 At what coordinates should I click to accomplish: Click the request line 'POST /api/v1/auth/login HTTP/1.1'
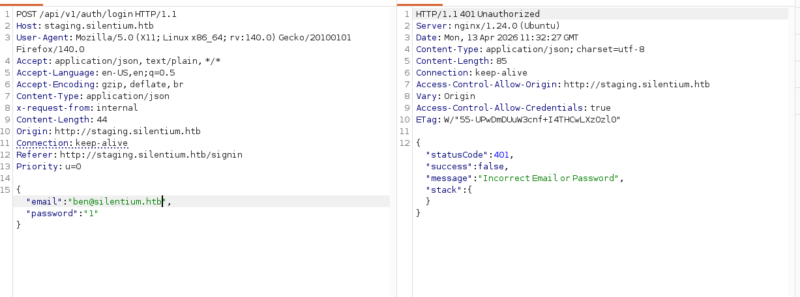(96, 14)
